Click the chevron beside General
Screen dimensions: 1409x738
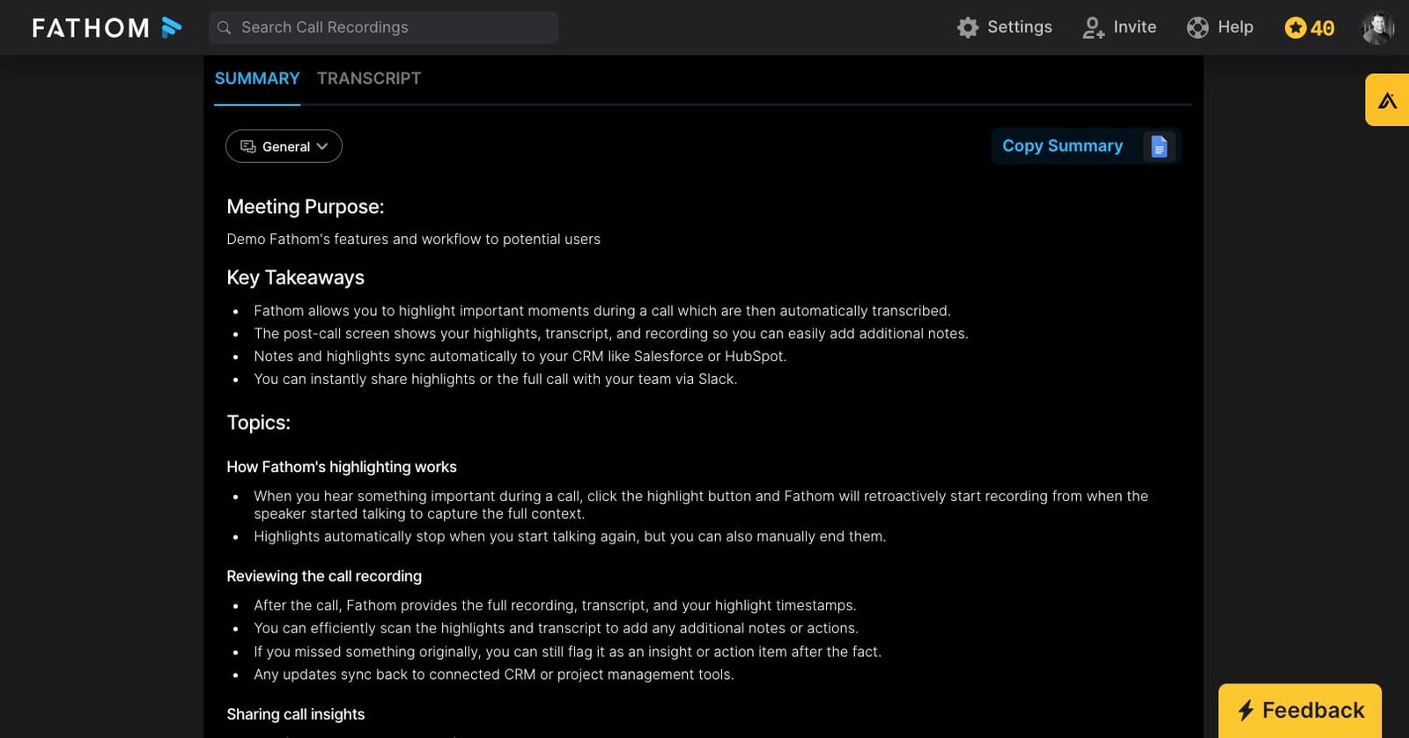(x=322, y=146)
